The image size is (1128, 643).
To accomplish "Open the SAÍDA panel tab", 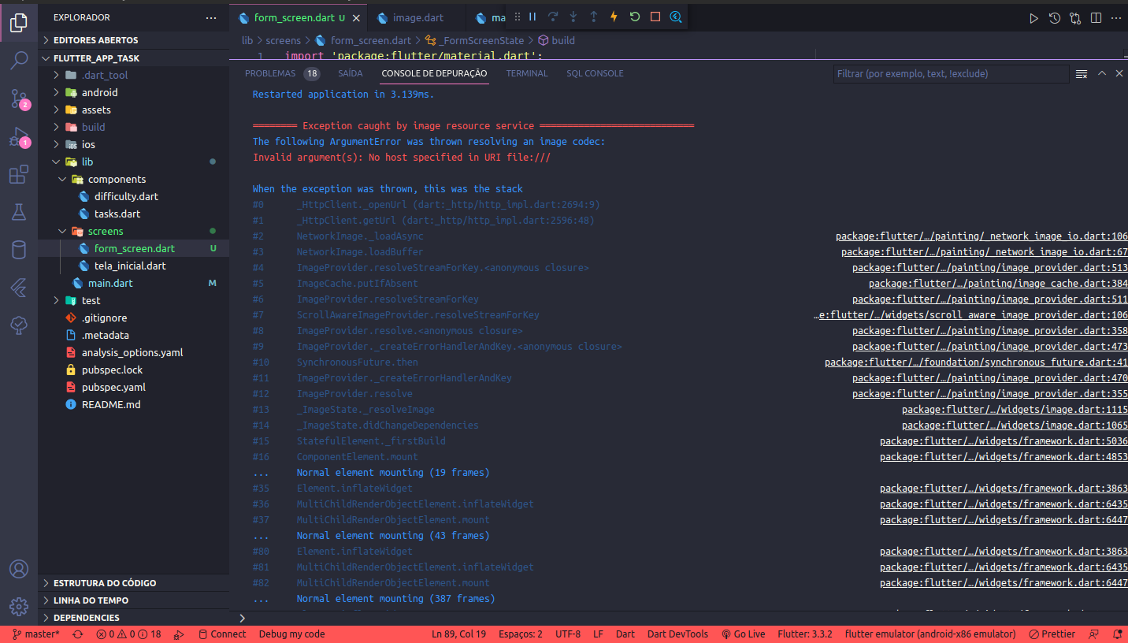I will pyautogui.click(x=351, y=73).
